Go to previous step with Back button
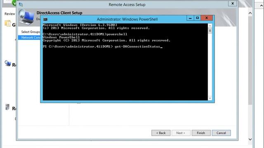The width and height of the screenshot is (264, 148). 161,133
